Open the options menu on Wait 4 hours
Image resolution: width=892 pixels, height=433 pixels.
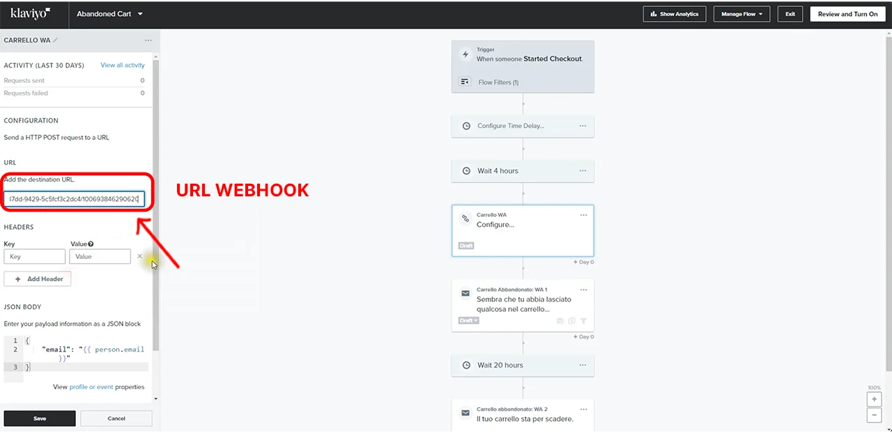coord(583,171)
